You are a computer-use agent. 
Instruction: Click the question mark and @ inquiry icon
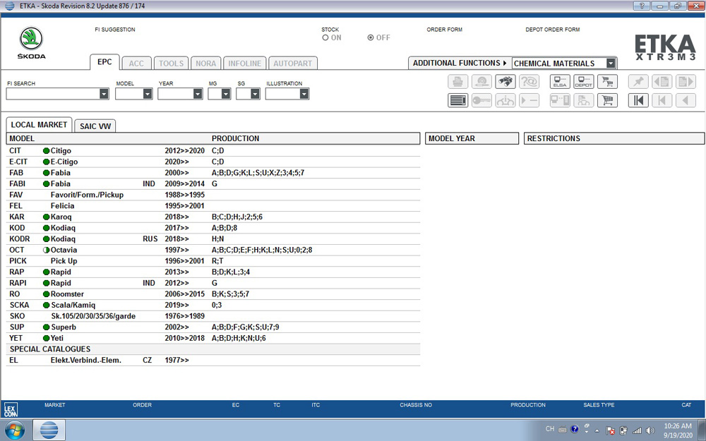click(529, 81)
